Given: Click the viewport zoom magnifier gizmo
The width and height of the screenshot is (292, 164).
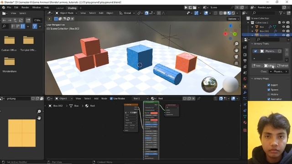Looking at the screenshot, I should click(236, 44).
